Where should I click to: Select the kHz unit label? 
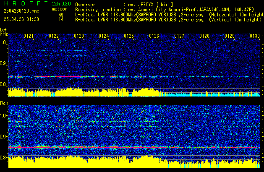point(4,34)
